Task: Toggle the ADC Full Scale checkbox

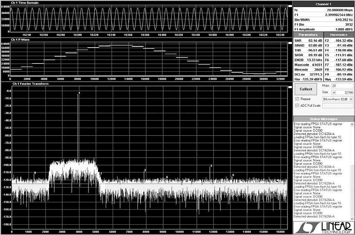Action: click(x=297, y=105)
